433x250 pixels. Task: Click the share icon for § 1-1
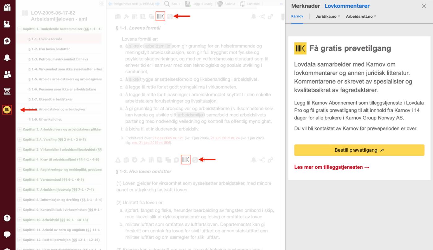262,17
